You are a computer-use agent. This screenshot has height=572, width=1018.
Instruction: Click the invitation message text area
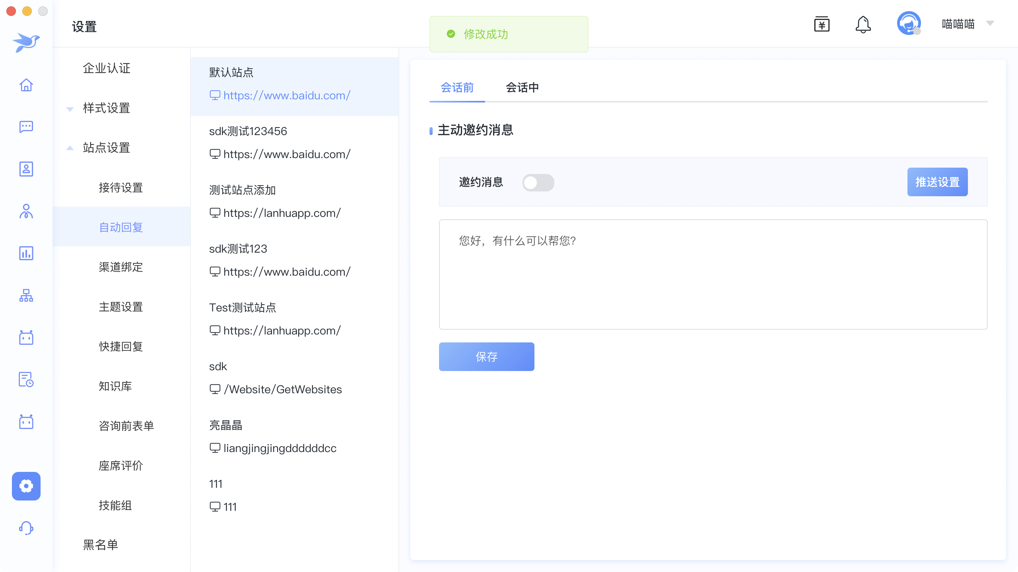coord(713,274)
